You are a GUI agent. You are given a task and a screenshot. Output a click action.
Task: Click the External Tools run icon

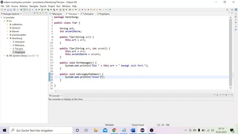pyautogui.click(x=54, y=10)
